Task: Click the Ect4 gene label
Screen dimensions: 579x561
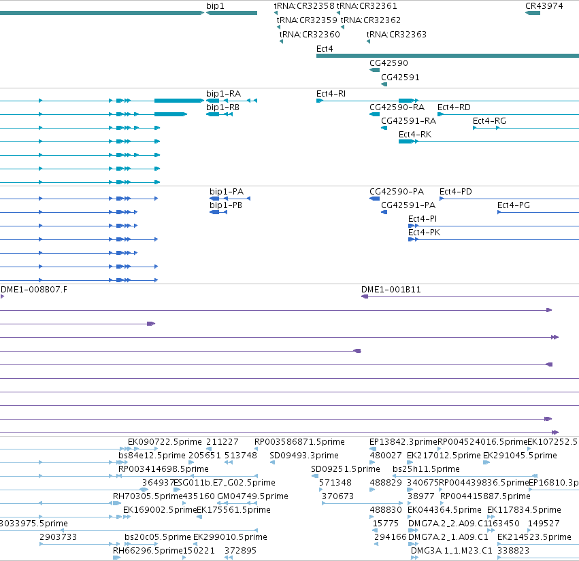Action: click(325, 49)
